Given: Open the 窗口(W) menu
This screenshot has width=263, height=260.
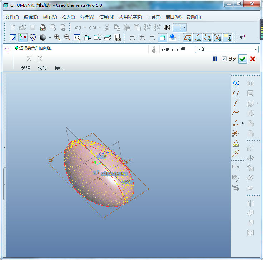Looking at the screenshot, I should (x=173, y=17).
